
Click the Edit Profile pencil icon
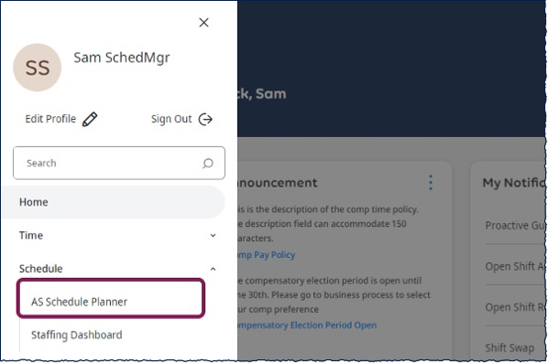click(x=90, y=119)
